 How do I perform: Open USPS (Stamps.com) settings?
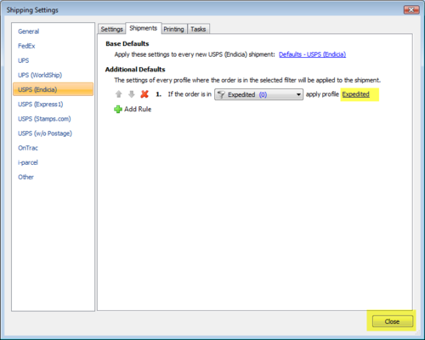[x=44, y=119]
